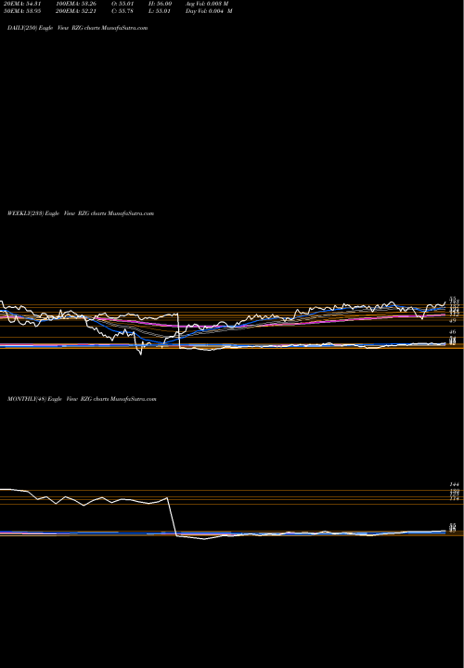Click the MONTHLY(48) Eagle View chart title

[82, 399]
